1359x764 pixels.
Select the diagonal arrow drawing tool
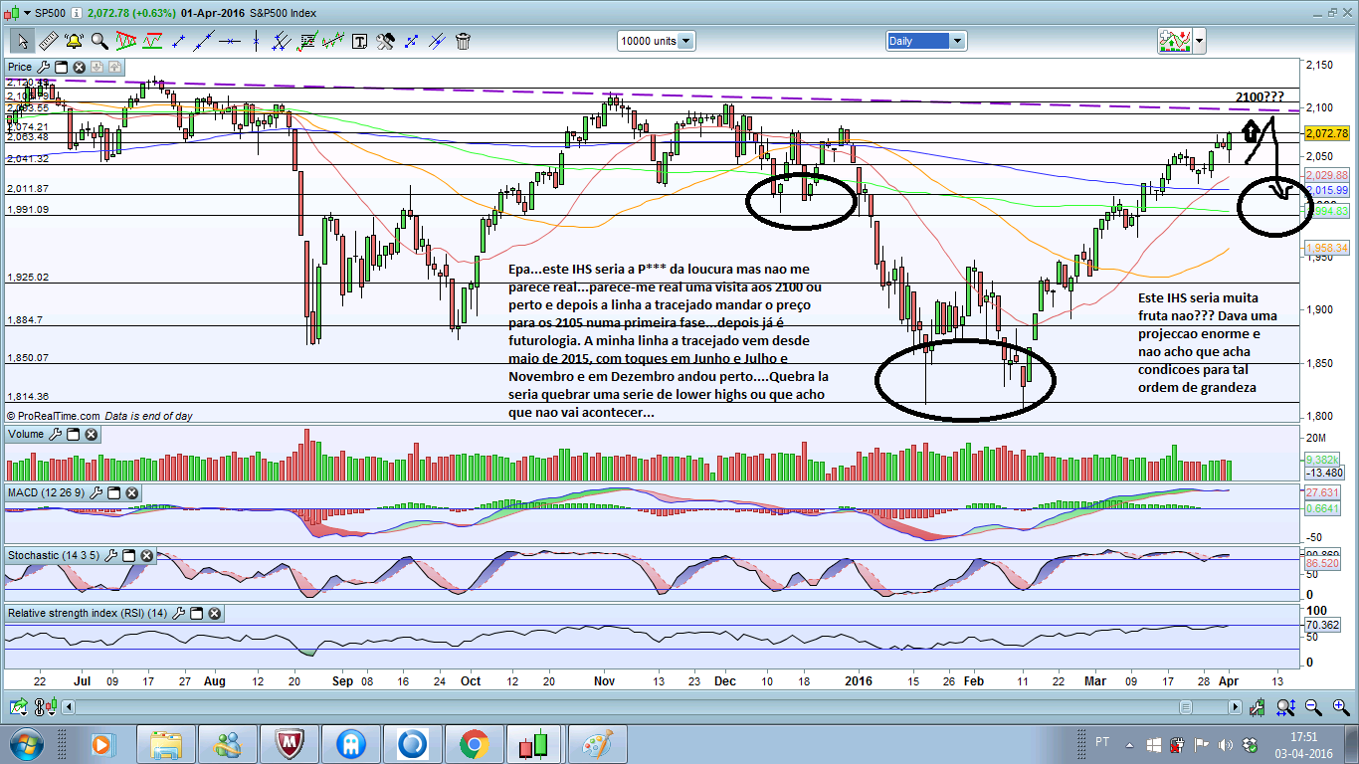pos(412,41)
